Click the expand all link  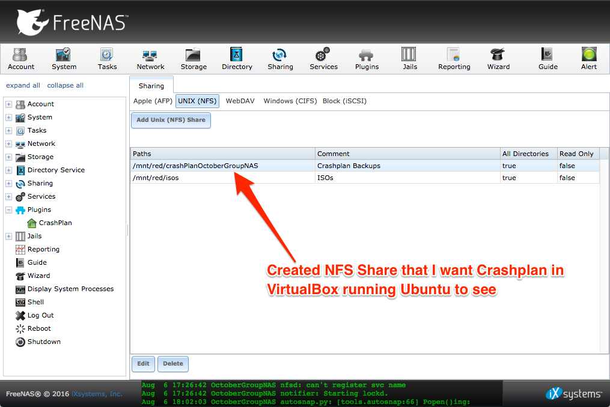click(23, 85)
